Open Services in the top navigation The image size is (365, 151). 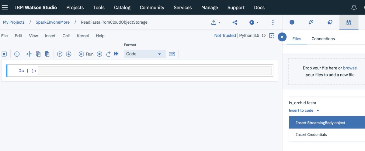click(x=183, y=8)
